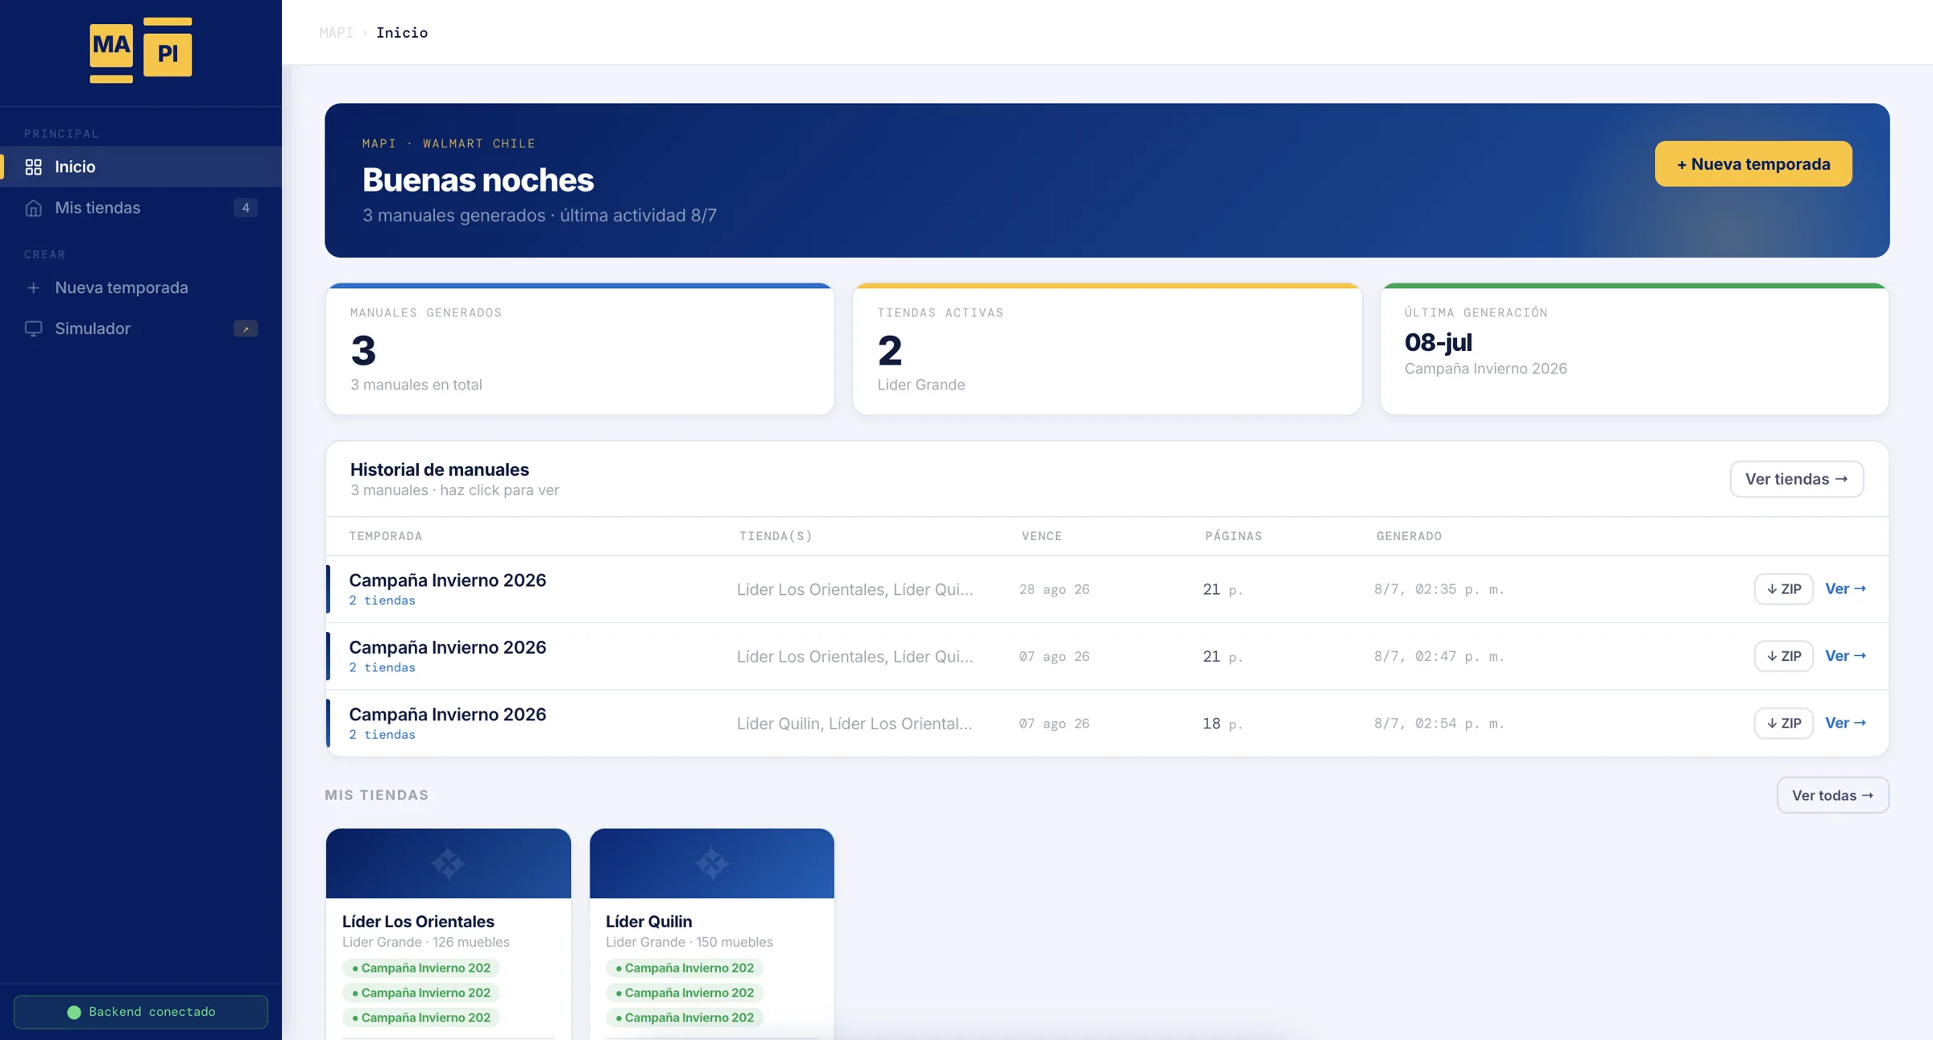Click the Líder Quilin store name
Screen dimensions: 1933x1040
tap(648, 922)
